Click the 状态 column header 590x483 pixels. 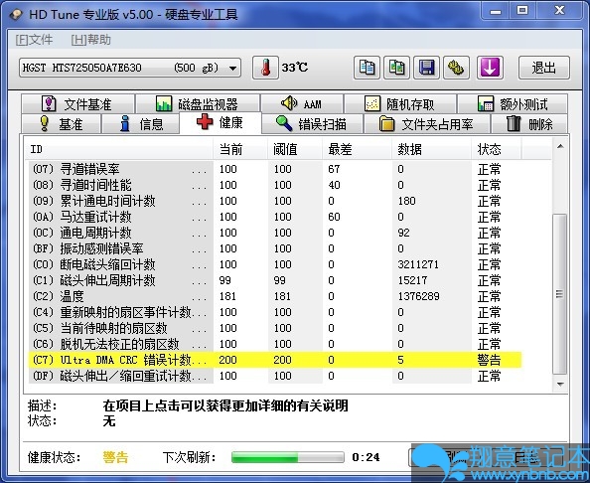(x=497, y=149)
